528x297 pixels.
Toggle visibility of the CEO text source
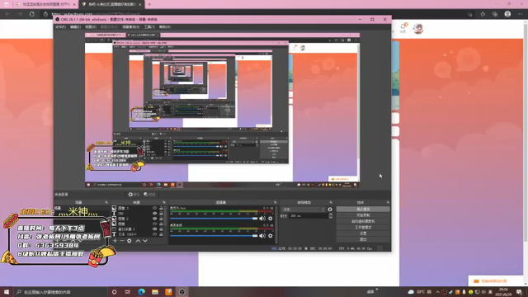point(155,213)
